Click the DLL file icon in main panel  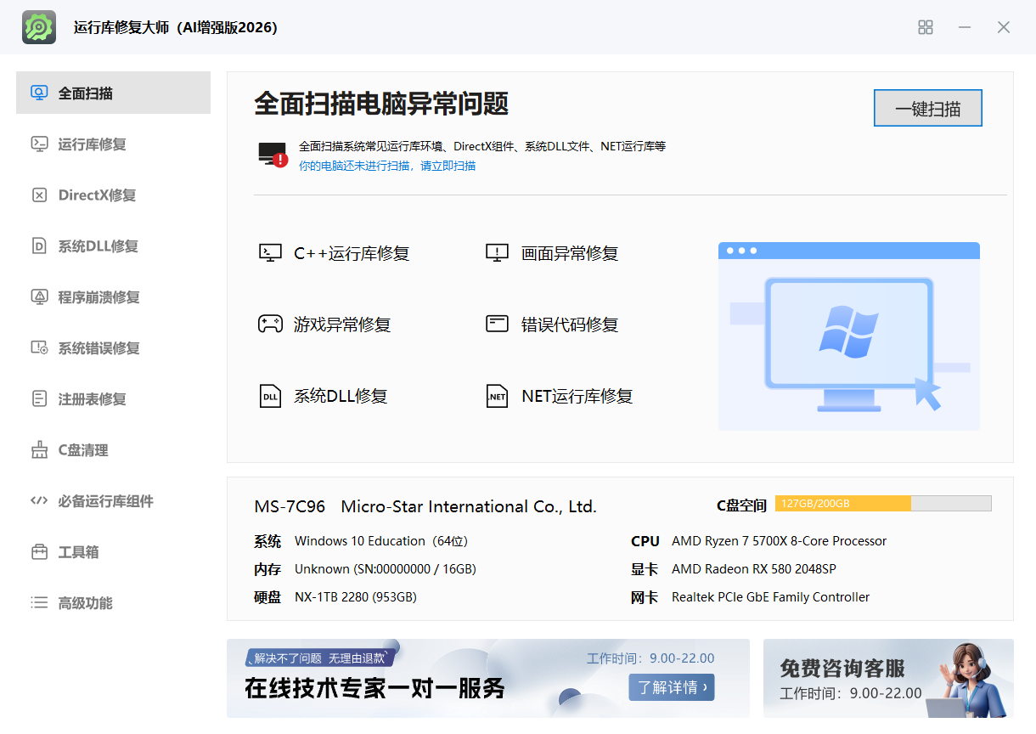270,396
